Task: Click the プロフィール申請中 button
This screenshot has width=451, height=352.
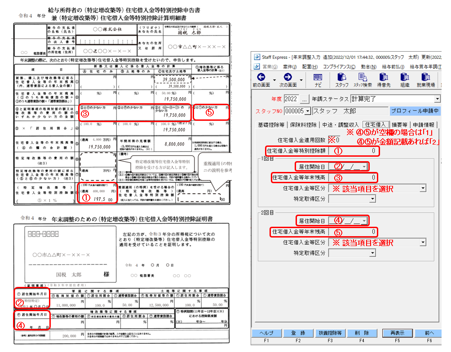Action: [x=415, y=111]
